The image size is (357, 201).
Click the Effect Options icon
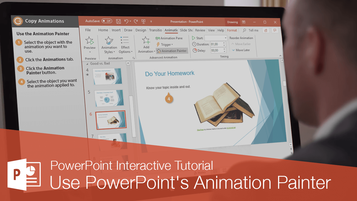[x=125, y=43]
